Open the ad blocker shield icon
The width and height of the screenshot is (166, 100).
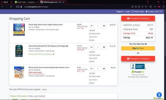139,7
